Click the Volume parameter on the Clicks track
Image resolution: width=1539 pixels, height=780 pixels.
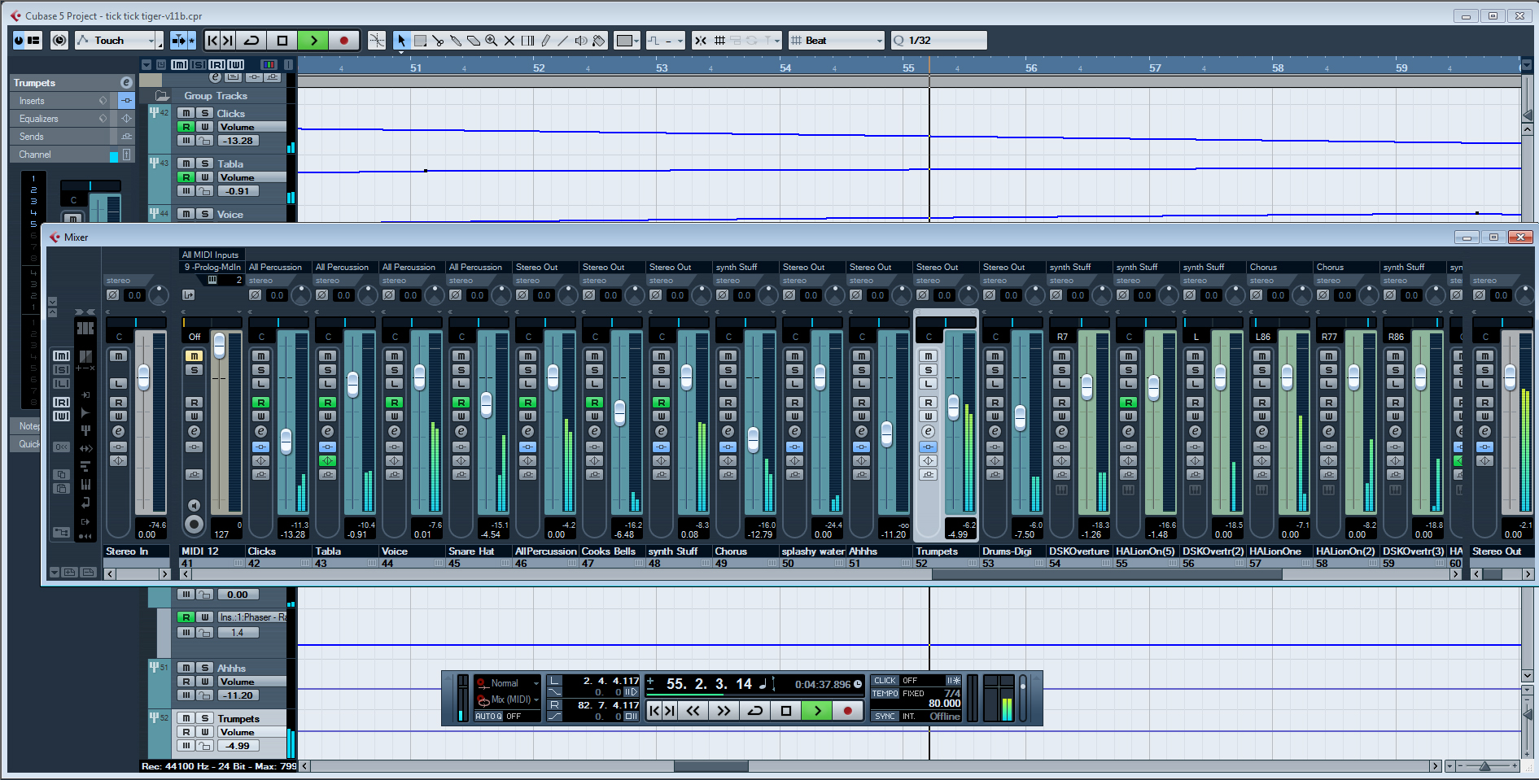pyautogui.click(x=251, y=127)
